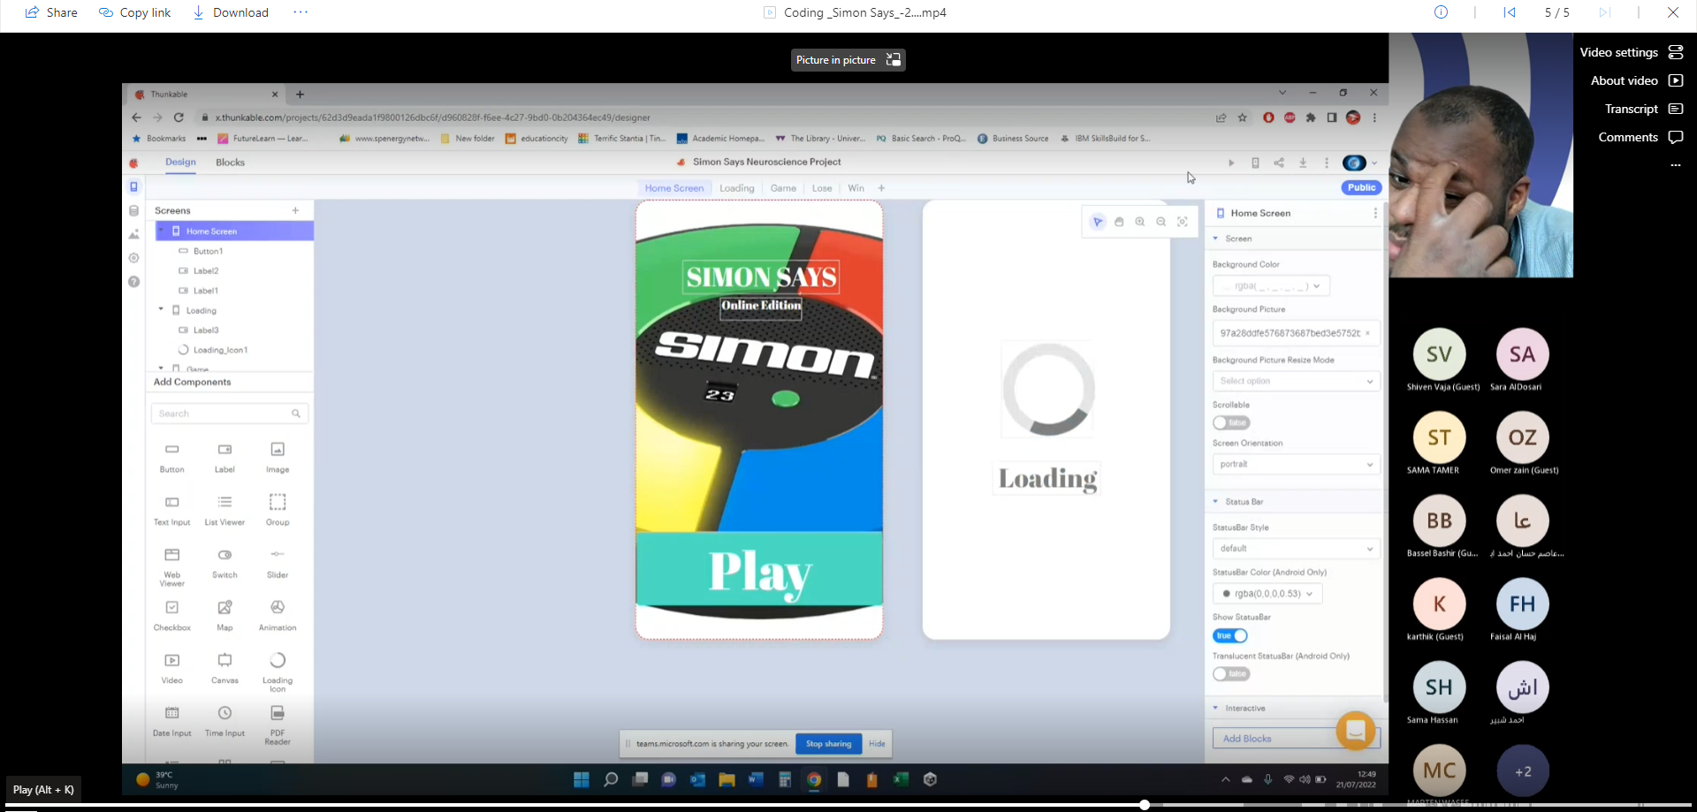
Task: Open Home Screen properties kebab menu
Action: [x=1374, y=213]
